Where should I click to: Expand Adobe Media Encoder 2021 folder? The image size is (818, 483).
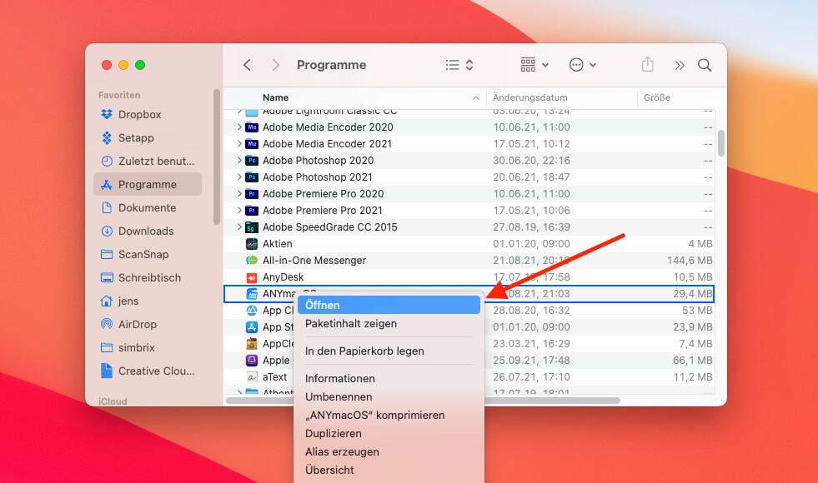point(239,144)
